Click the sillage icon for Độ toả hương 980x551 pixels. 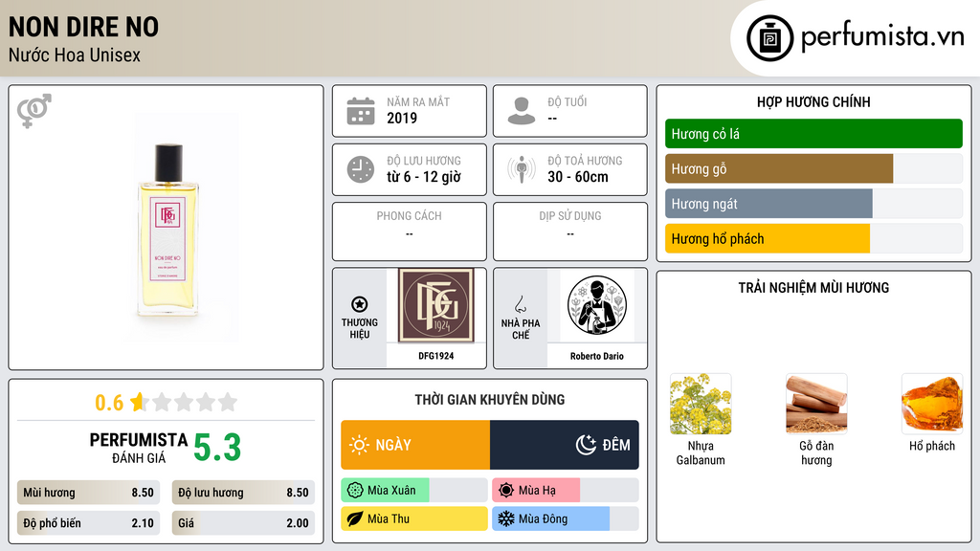coord(522,169)
